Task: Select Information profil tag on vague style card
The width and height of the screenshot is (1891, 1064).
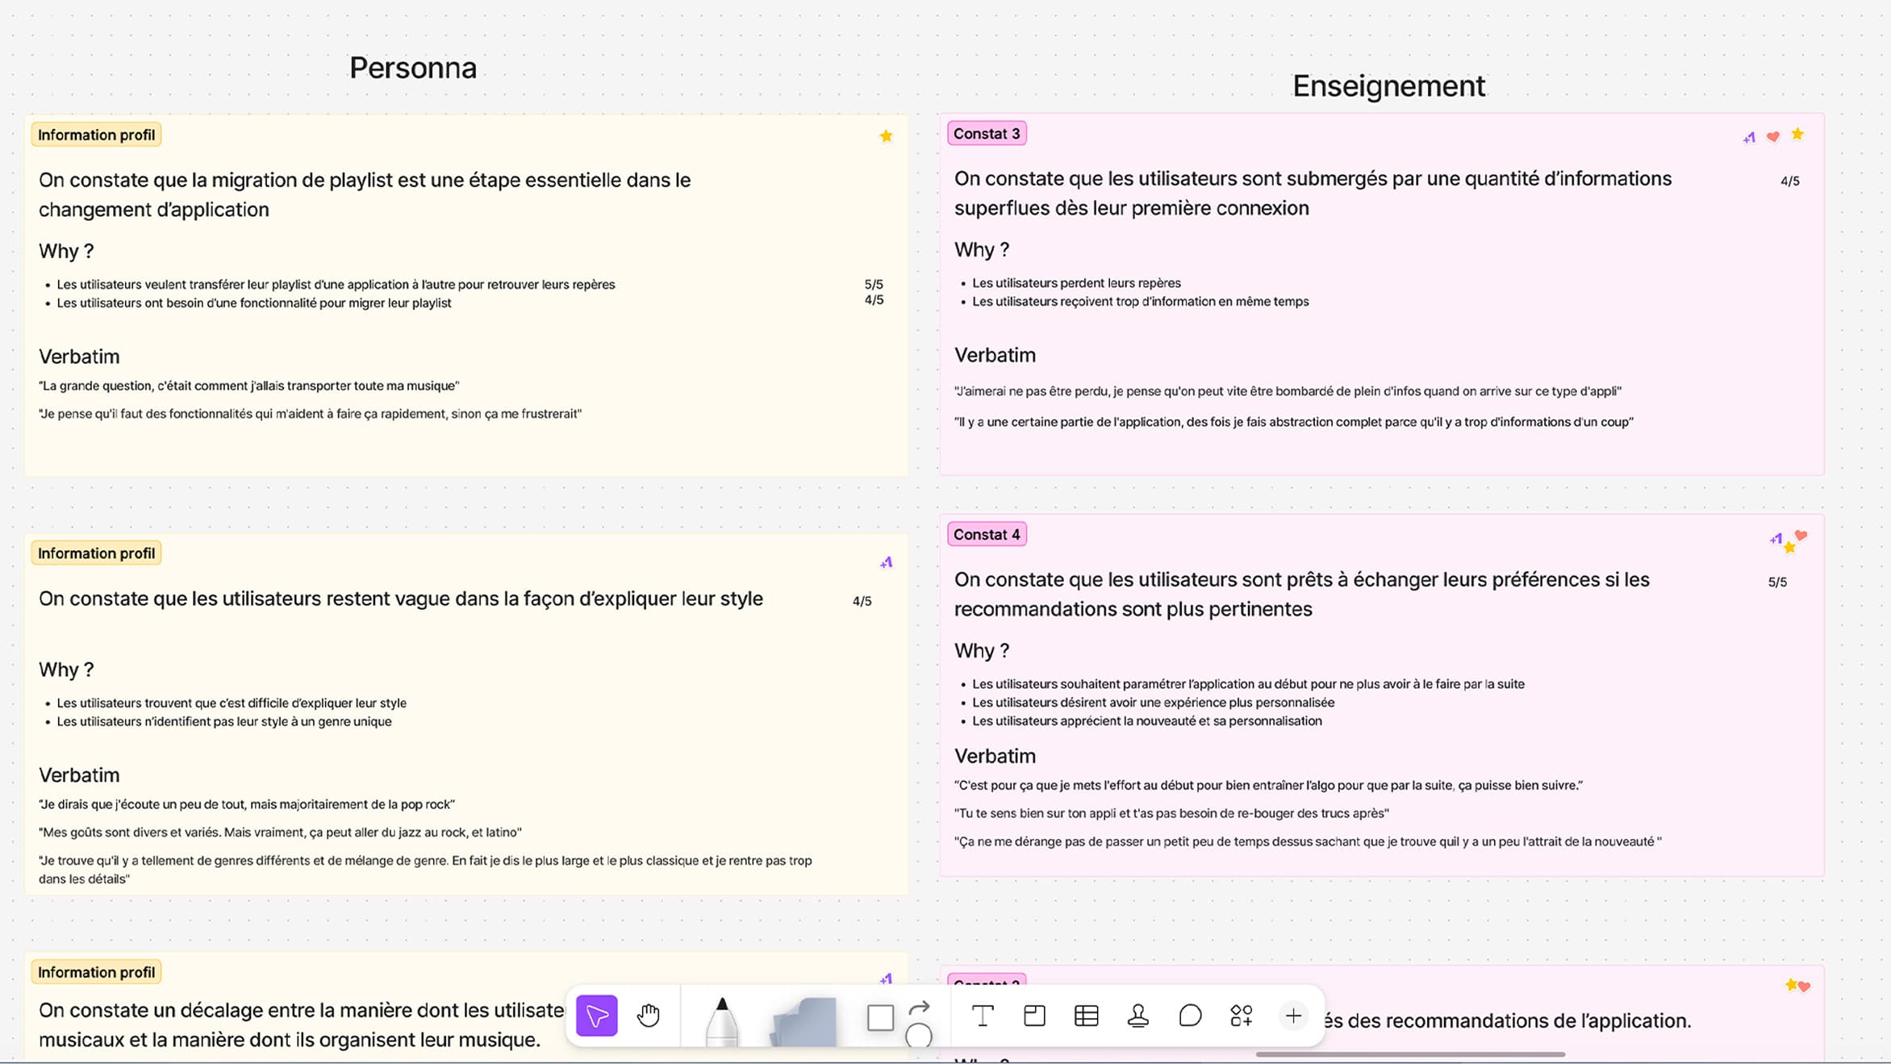Action: [x=96, y=553]
